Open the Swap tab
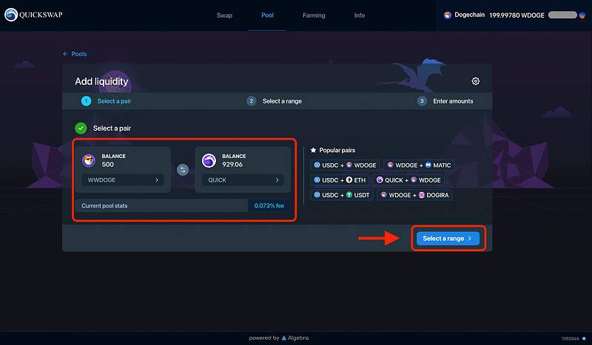Screen dimensions: 592x345 click(224, 16)
